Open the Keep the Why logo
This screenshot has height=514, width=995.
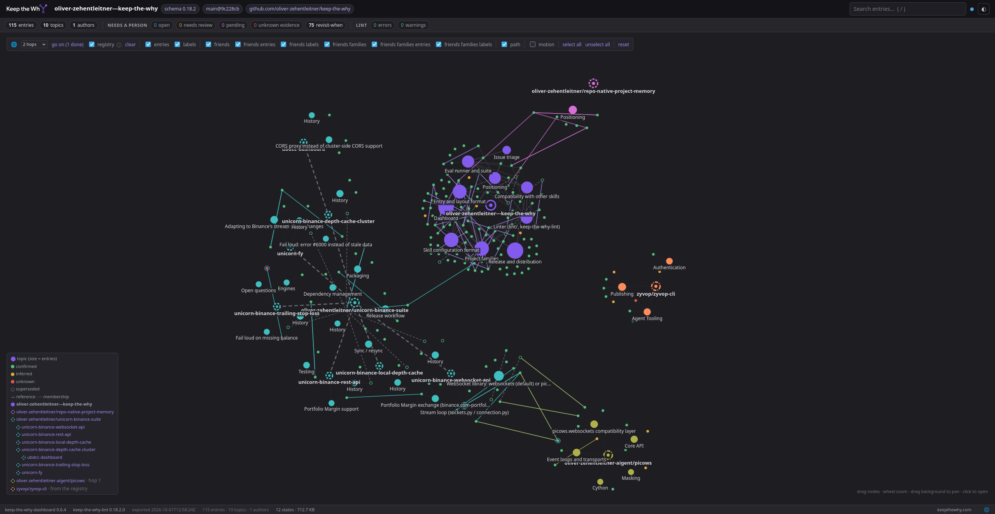pos(26,9)
